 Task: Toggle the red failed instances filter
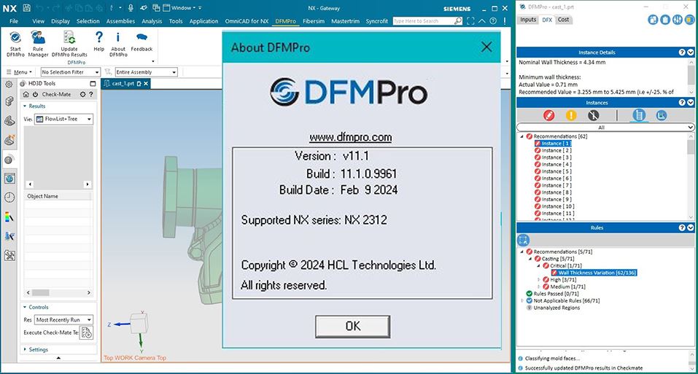pos(549,116)
